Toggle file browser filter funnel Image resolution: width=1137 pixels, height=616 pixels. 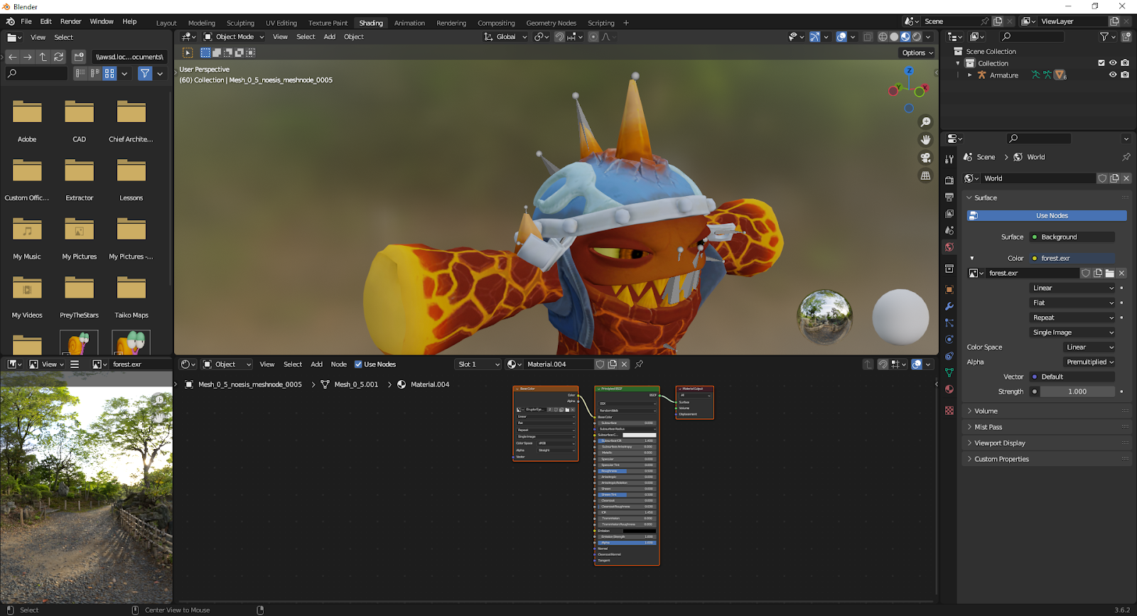[x=145, y=73]
